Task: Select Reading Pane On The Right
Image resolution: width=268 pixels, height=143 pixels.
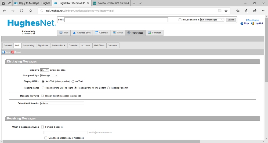Action: (x=43, y=88)
